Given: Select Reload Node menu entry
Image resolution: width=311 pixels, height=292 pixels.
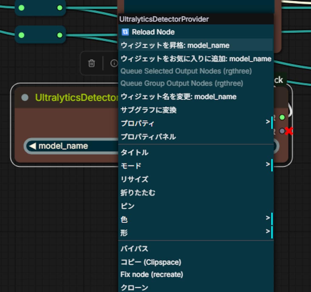Looking at the screenshot, I should tap(196, 32).
